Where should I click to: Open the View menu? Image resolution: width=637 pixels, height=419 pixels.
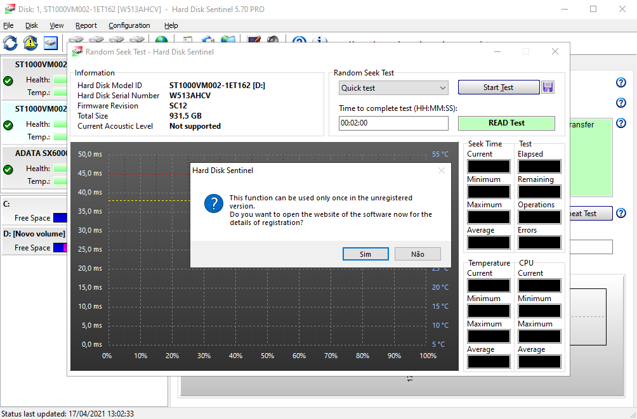pyautogui.click(x=56, y=25)
